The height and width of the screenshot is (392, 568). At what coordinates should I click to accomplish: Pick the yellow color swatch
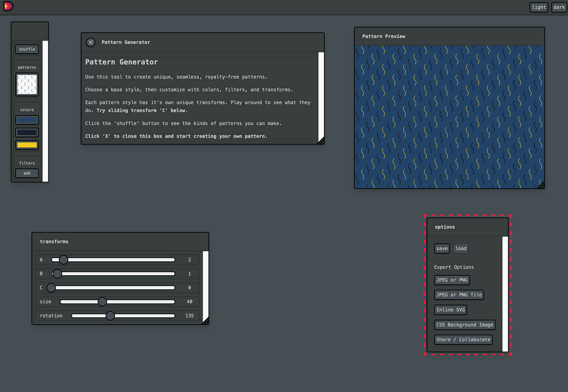[27, 145]
